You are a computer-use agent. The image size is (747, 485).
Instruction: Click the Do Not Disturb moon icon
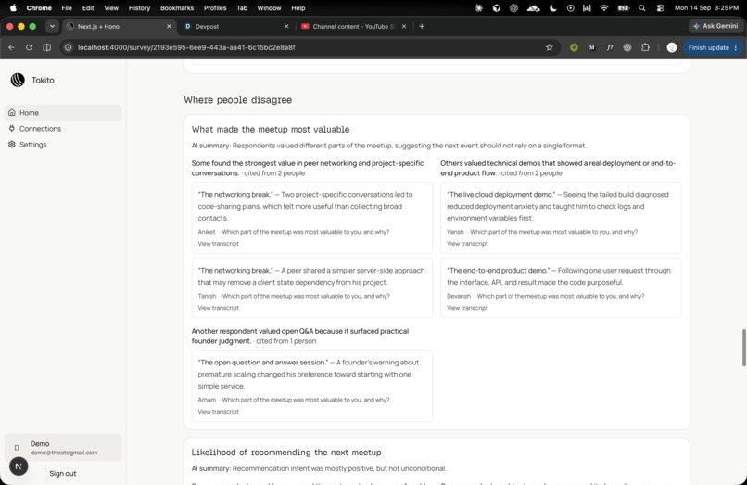(x=552, y=7)
